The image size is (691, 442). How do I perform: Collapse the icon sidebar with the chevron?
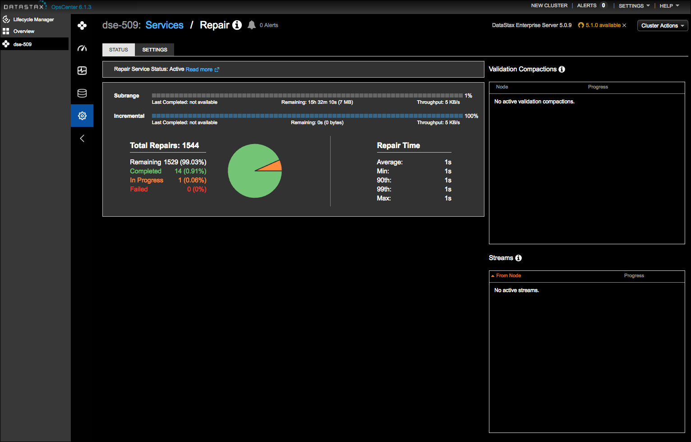tap(82, 138)
